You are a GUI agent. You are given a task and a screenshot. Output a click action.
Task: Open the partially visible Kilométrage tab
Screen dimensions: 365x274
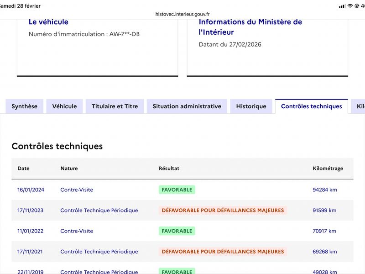pos(360,106)
